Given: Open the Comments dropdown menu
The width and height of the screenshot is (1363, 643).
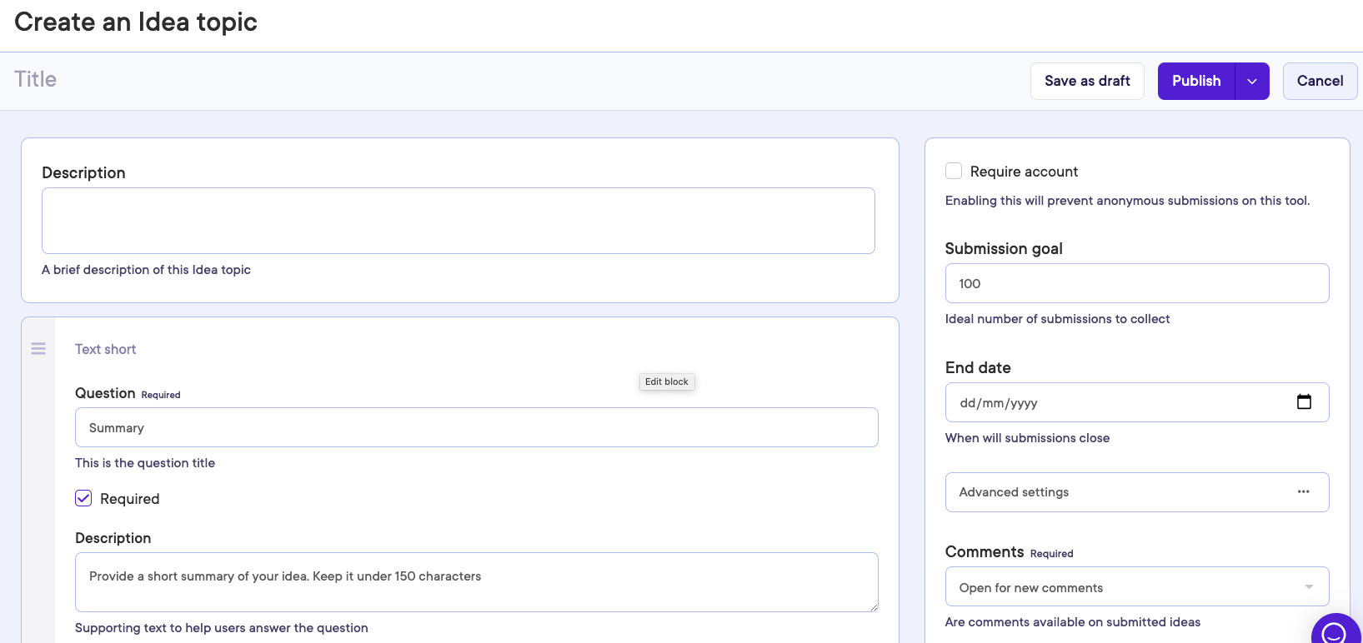Looking at the screenshot, I should [1136, 587].
